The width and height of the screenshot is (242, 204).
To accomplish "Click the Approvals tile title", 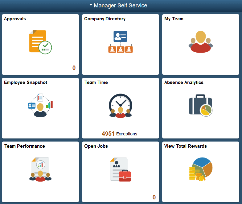I will [15, 19].
